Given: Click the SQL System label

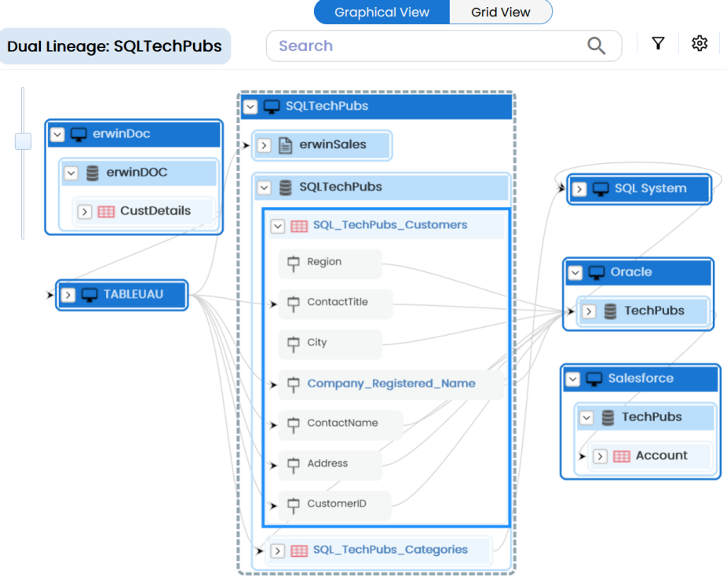Looking at the screenshot, I should [651, 188].
